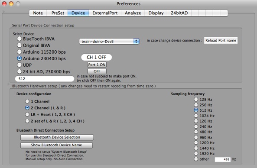Switch to the Display tab
This screenshot has height=168, width=257.
tap(156, 13)
